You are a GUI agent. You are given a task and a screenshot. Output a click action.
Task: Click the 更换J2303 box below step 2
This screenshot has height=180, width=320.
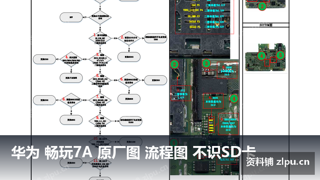129,57
